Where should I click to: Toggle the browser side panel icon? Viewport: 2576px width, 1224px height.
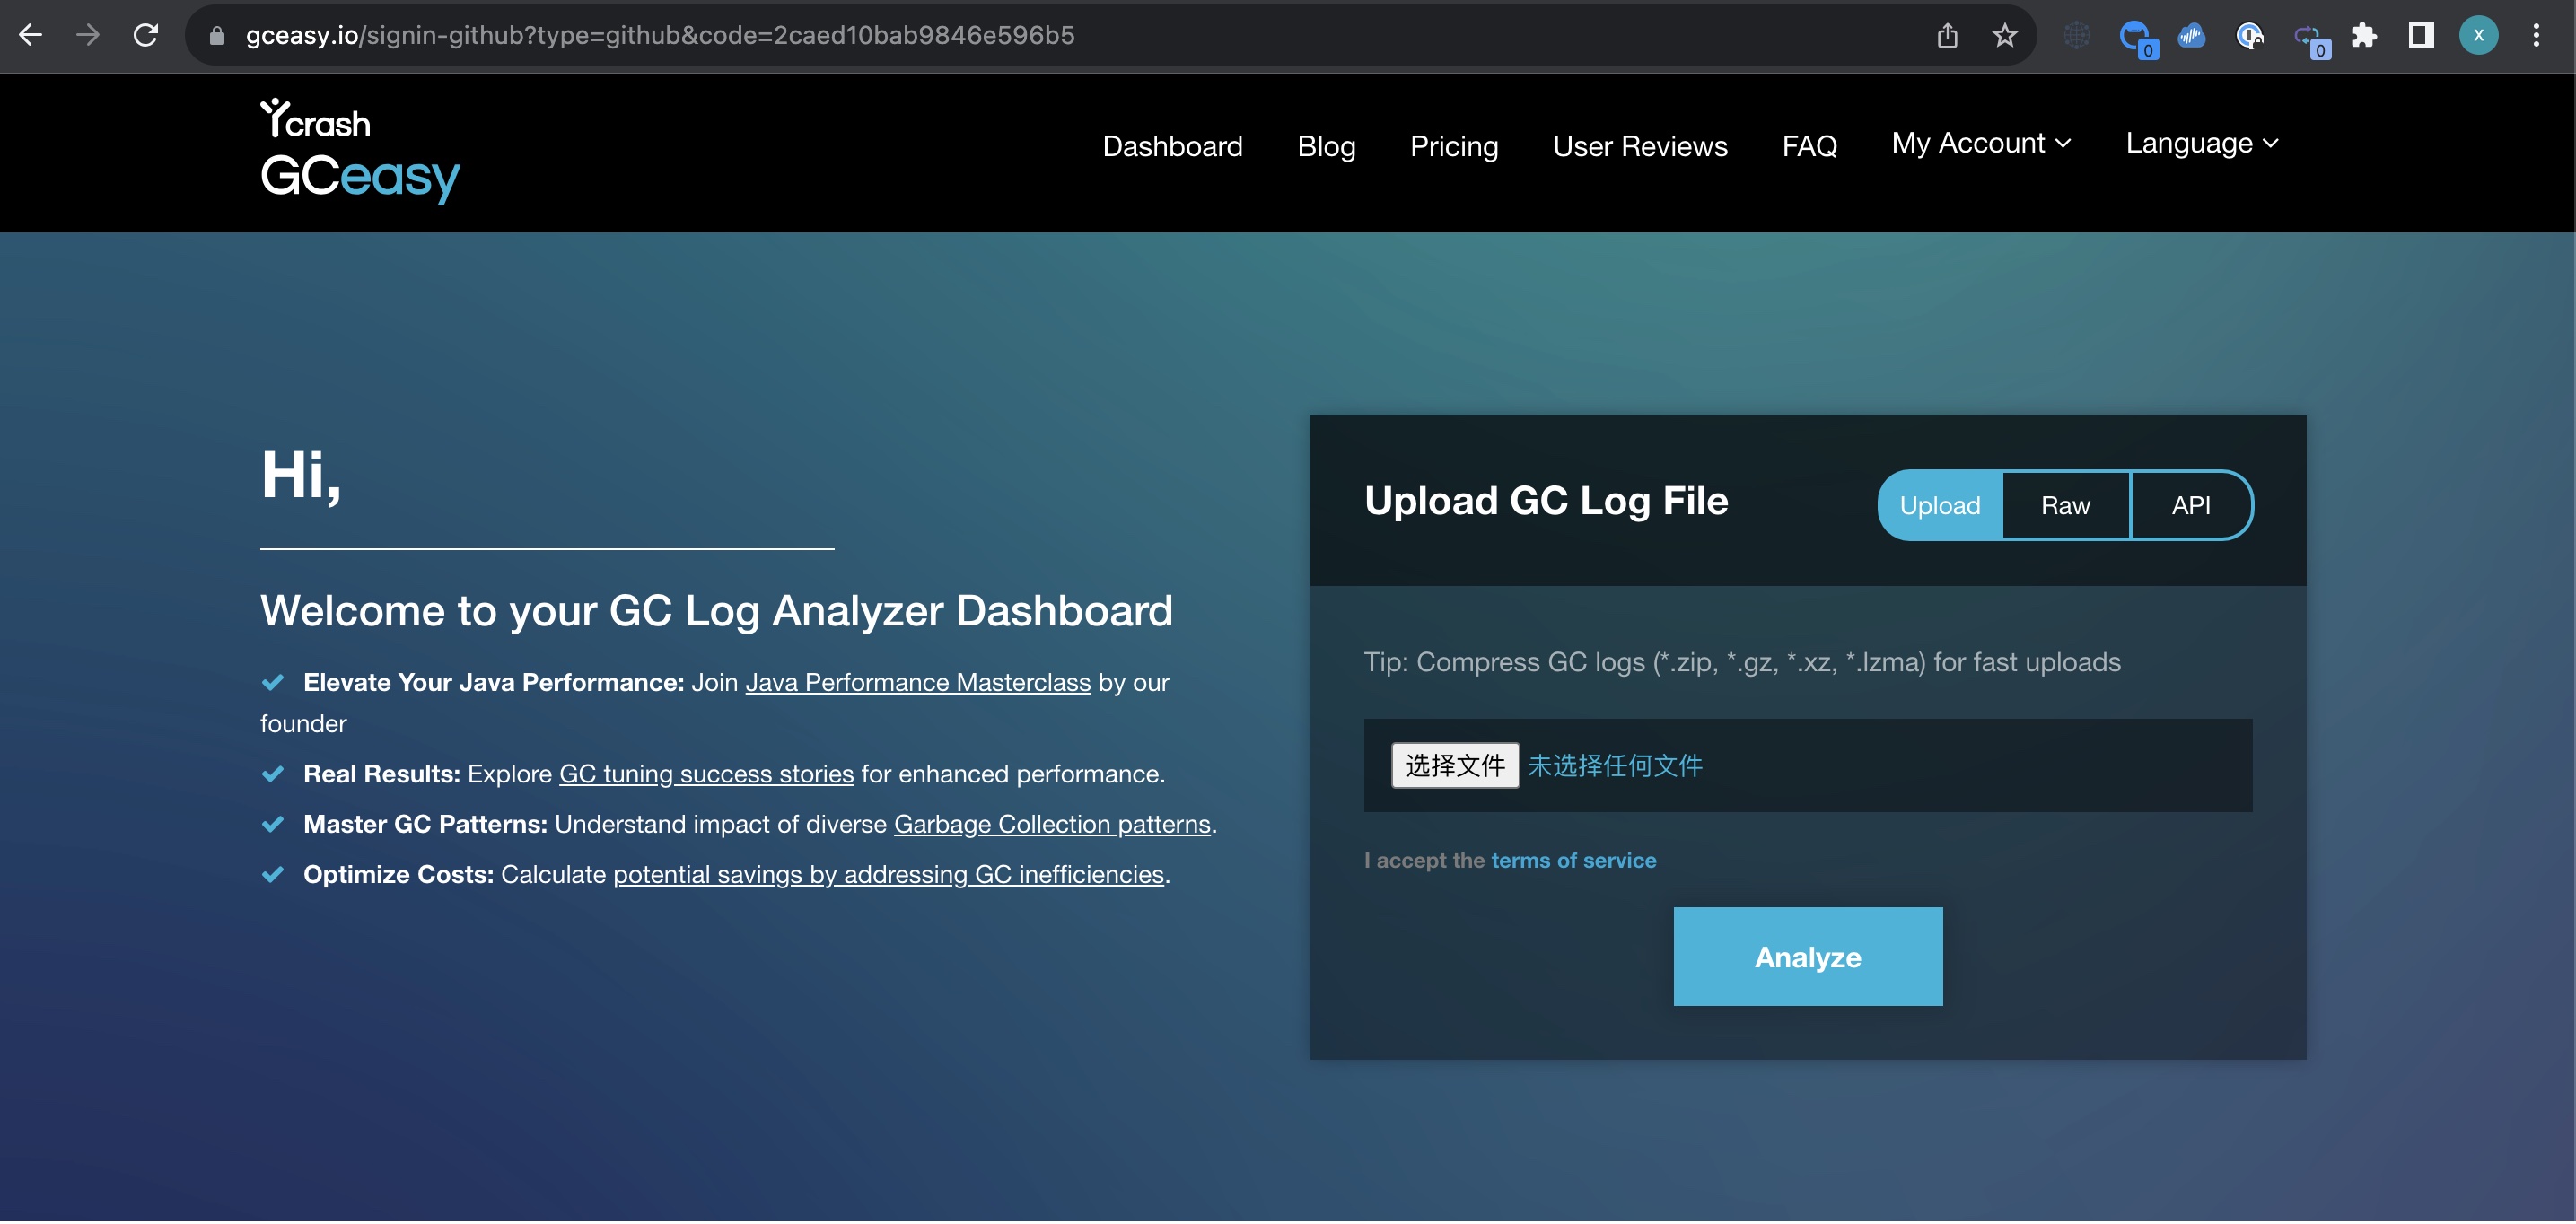pos(2420,36)
